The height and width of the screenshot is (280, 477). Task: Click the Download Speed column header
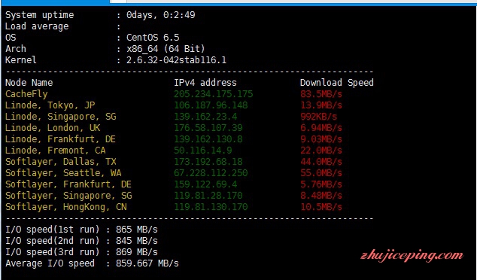point(337,83)
